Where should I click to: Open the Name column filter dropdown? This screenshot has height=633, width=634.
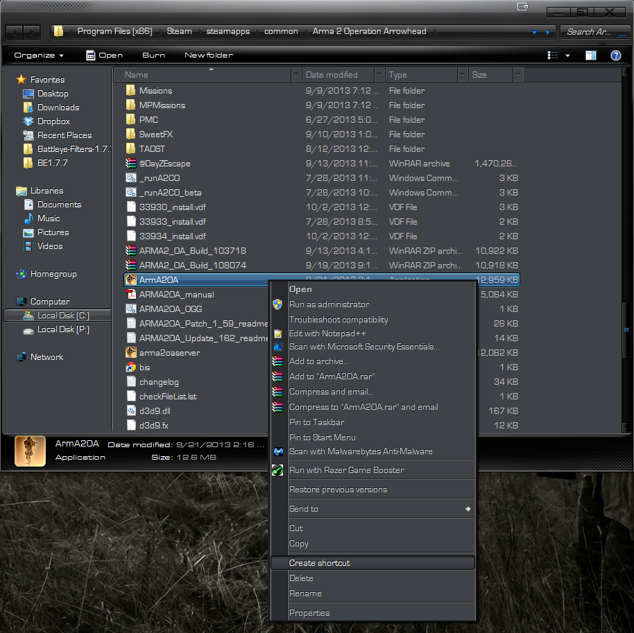tap(296, 75)
